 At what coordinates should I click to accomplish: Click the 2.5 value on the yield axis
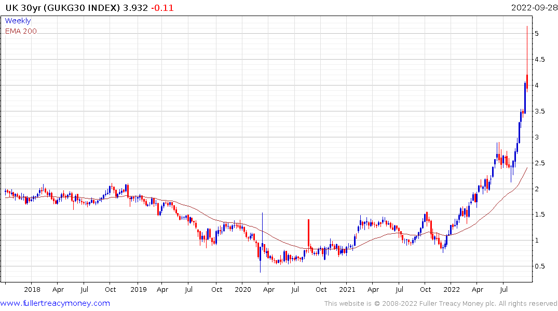[x=540, y=163]
